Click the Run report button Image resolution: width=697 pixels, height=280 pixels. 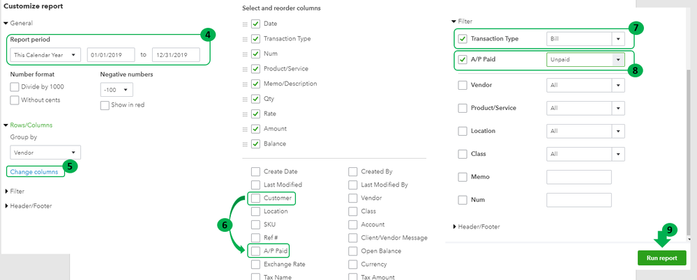[661, 258]
